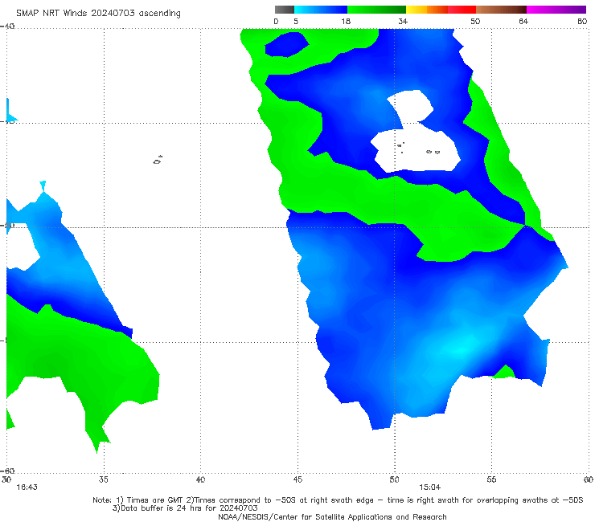This screenshot has height=522, width=595.
Task: Click the color bar label "64"
Action: click(523, 21)
